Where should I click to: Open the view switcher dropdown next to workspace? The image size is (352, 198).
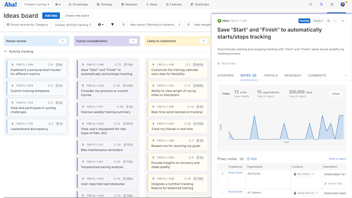tap(58, 4)
